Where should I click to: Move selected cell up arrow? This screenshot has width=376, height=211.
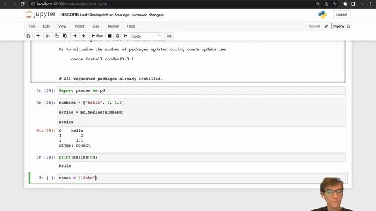click(x=75, y=36)
